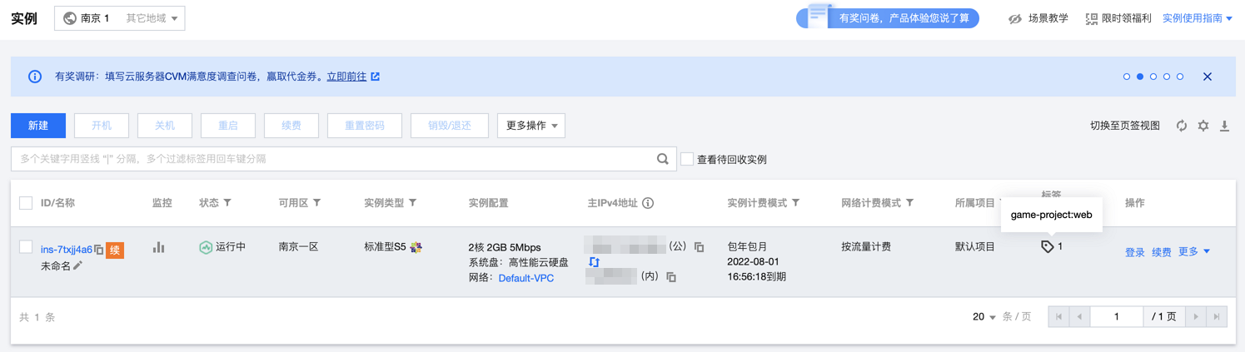Click the pencil icon to rename instance
This screenshot has width=1245, height=352.
78,265
